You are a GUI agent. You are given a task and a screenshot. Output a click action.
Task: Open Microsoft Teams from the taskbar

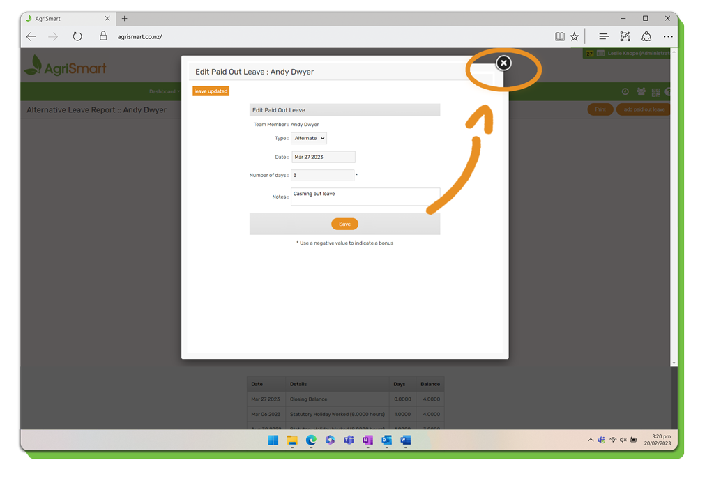[349, 440]
